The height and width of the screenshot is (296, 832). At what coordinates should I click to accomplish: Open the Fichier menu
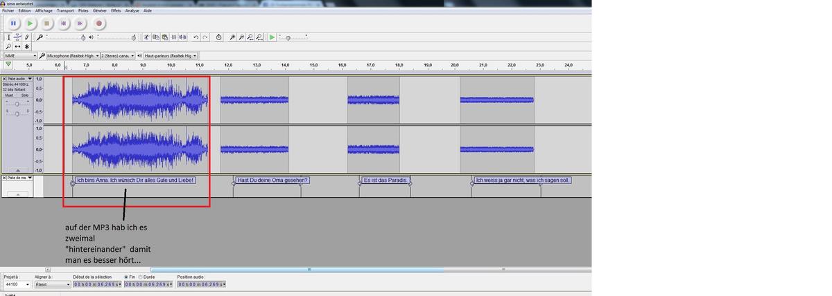click(x=8, y=11)
